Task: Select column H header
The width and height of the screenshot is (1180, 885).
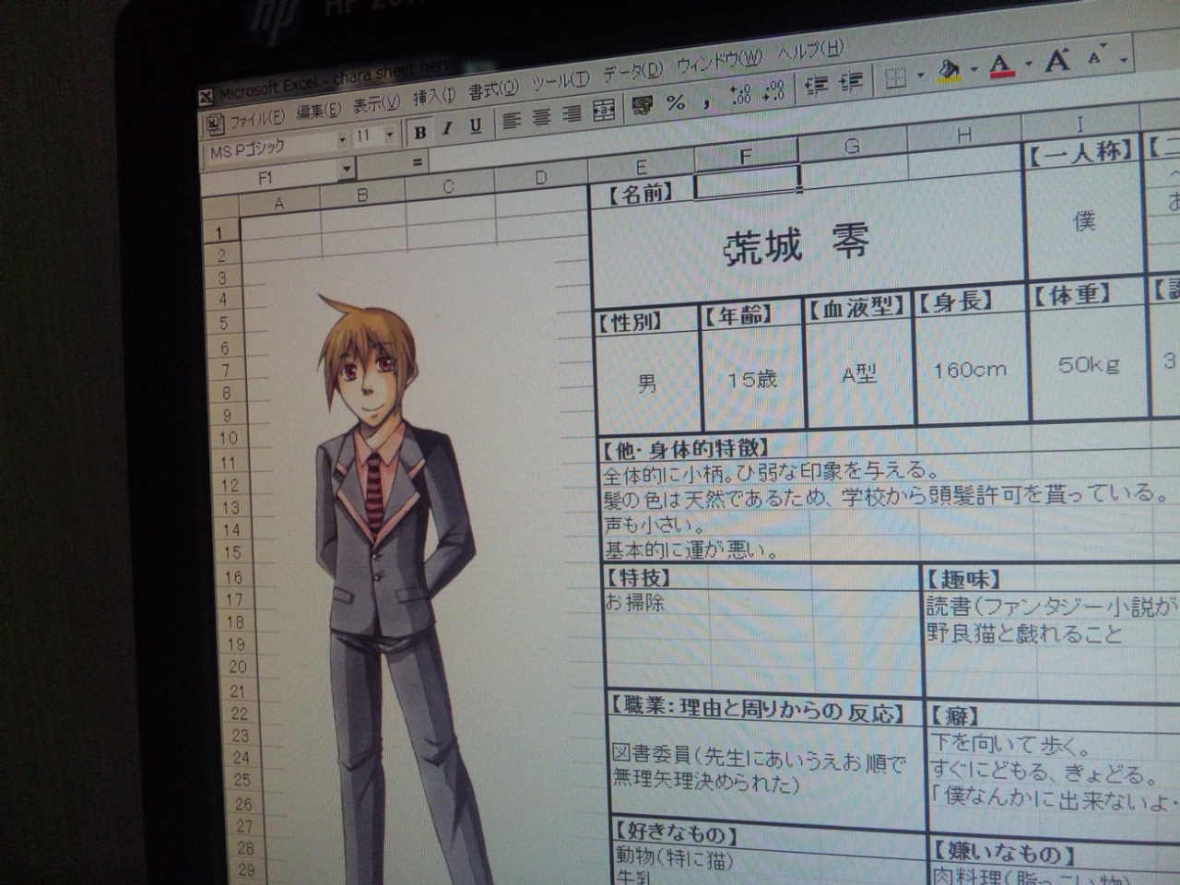Action: 964,136
